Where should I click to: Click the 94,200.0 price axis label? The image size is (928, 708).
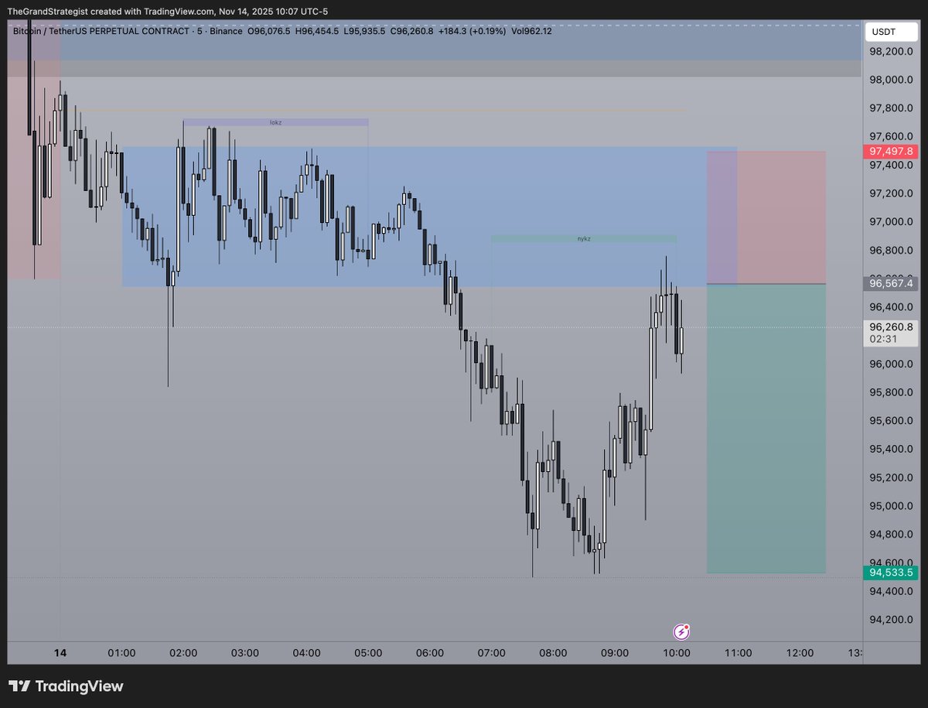[x=892, y=621]
